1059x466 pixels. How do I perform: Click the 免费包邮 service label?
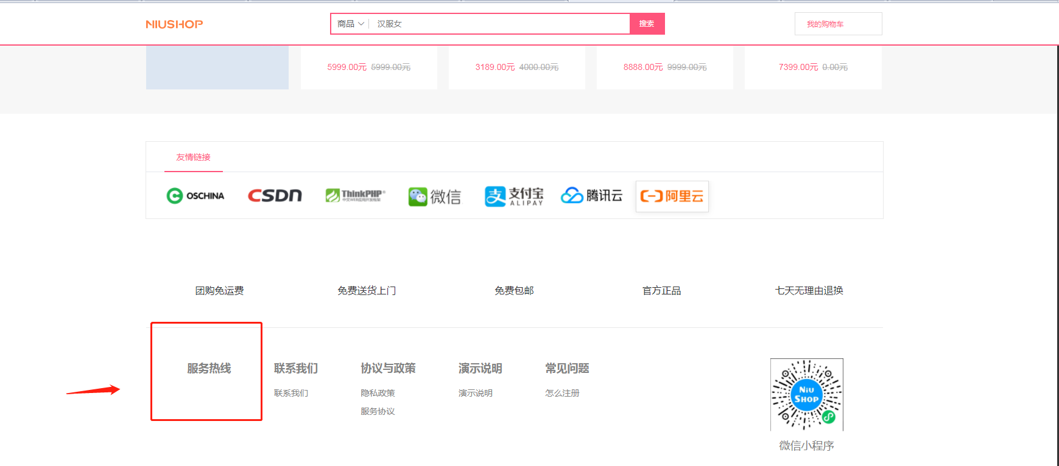pos(514,291)
